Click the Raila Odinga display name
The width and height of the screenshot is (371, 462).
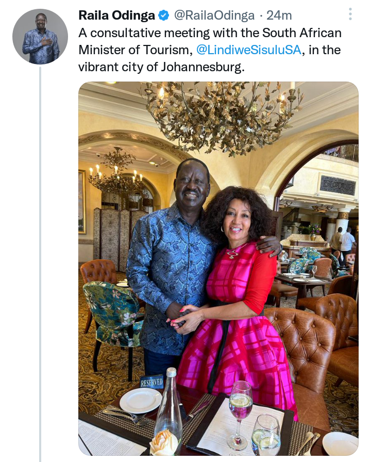point(117,15)
